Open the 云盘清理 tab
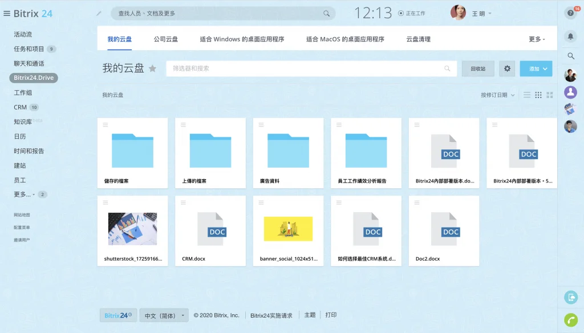The width and height of the screenshot is (584, 333). pos(418,39)
